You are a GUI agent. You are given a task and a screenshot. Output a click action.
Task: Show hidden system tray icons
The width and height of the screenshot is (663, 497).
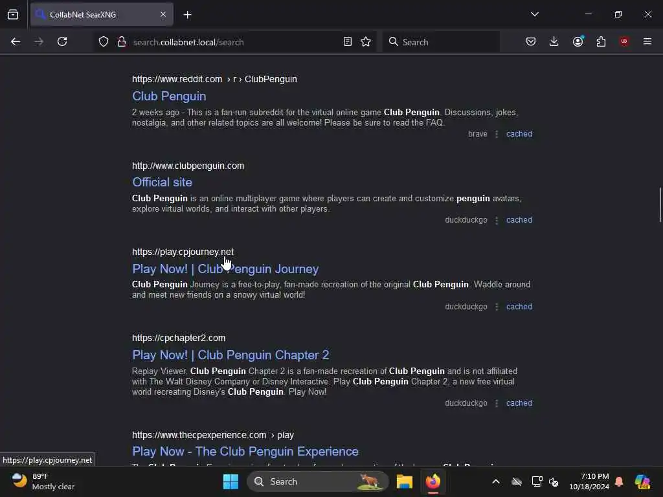[x=496, y=481]
